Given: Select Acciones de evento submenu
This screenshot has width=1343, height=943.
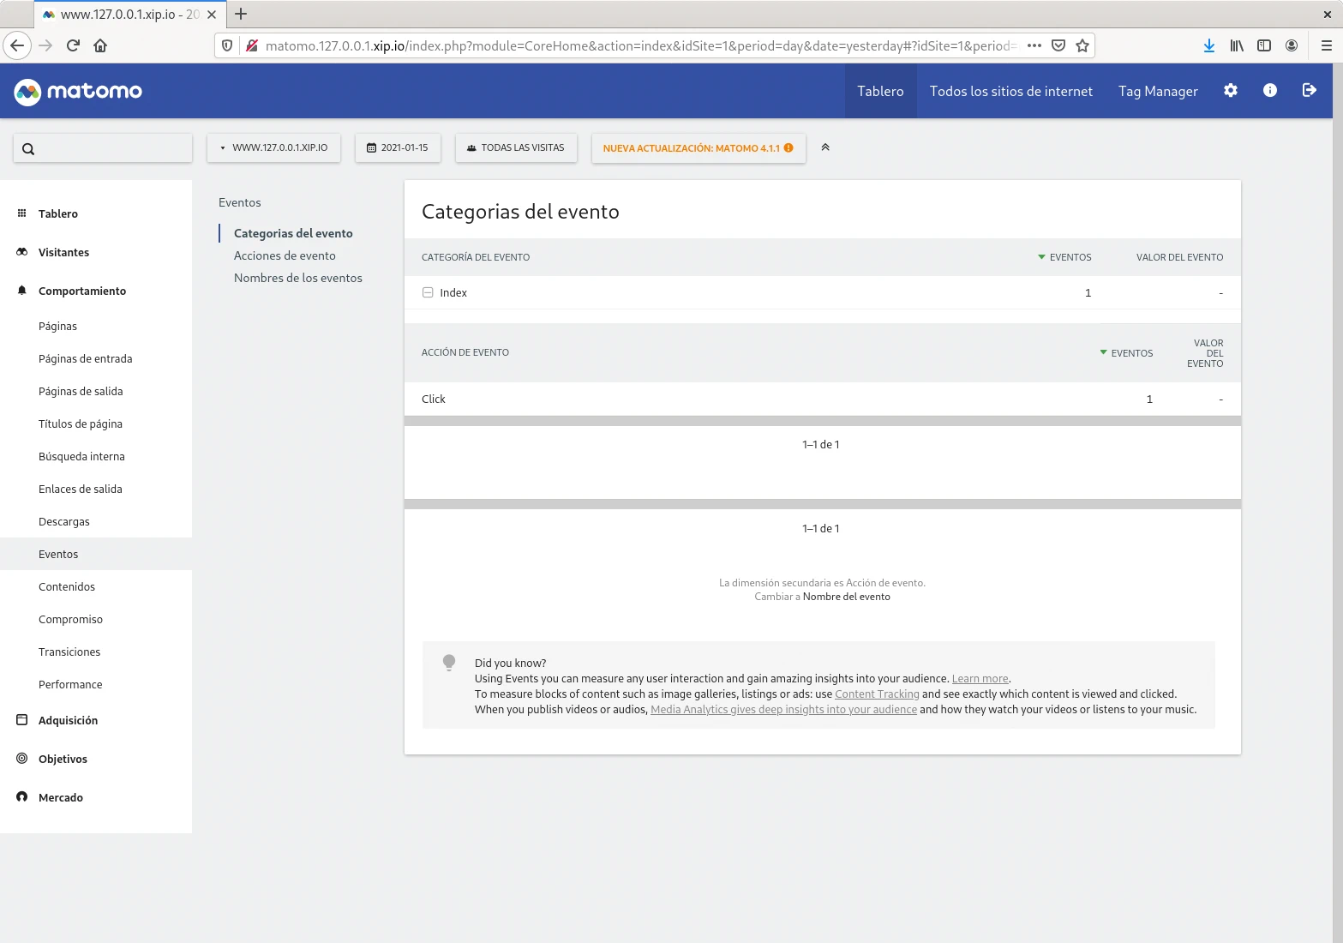Looking at the screenshot, I should pyautogui.click(x=285, y=255).
